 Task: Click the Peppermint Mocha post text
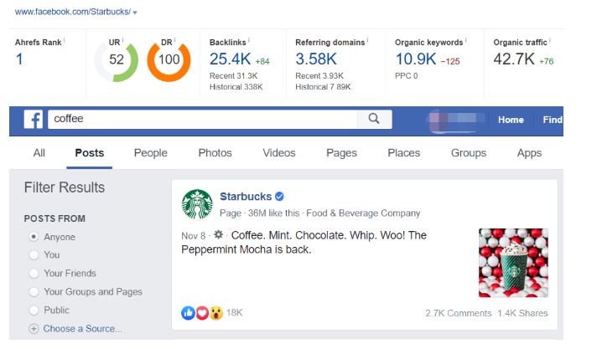[x=304, y=242]
